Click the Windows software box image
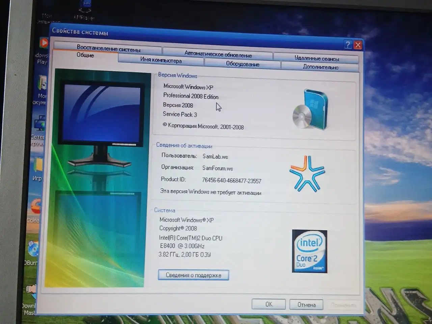The height and width of the screenshot is (324, 432). [310, 109]
